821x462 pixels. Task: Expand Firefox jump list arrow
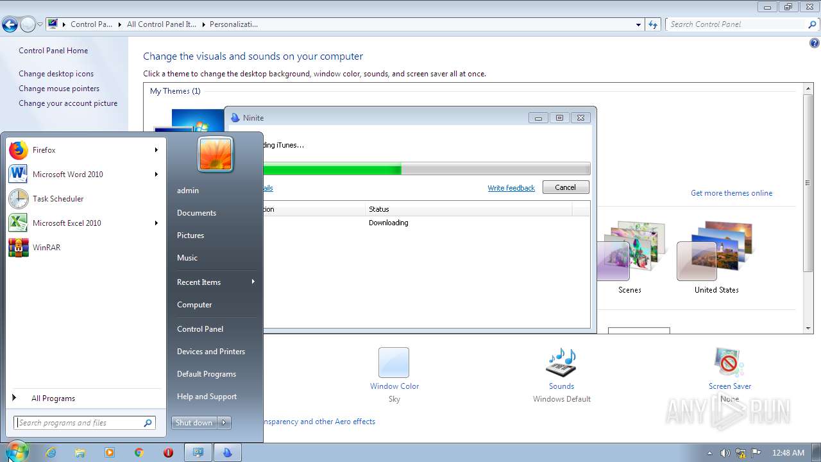(x=156, y=150)
